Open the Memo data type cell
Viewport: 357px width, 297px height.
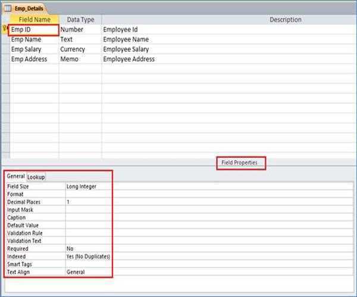(80, 59)
